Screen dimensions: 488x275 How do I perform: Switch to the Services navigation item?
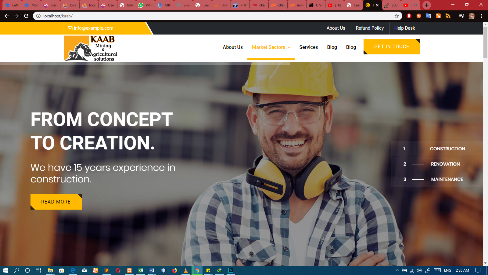tap(308, 47)
